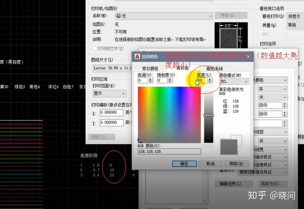Click the 亮度 luminance input field

202,80
